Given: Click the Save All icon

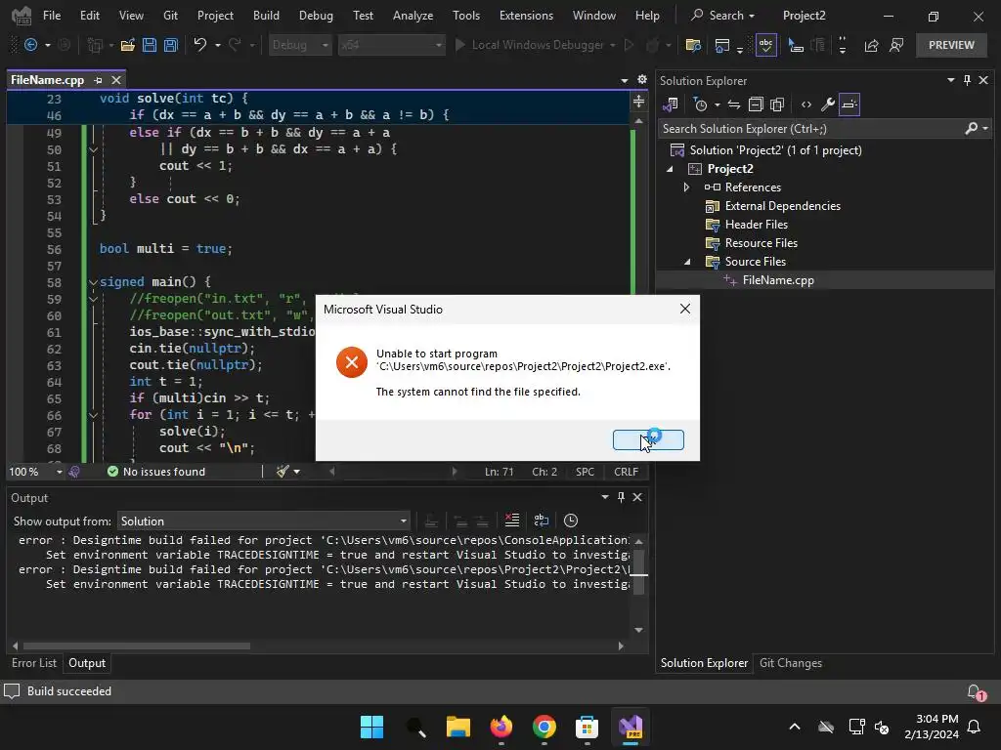Looking at the screenshot, I should click(171, 45).
